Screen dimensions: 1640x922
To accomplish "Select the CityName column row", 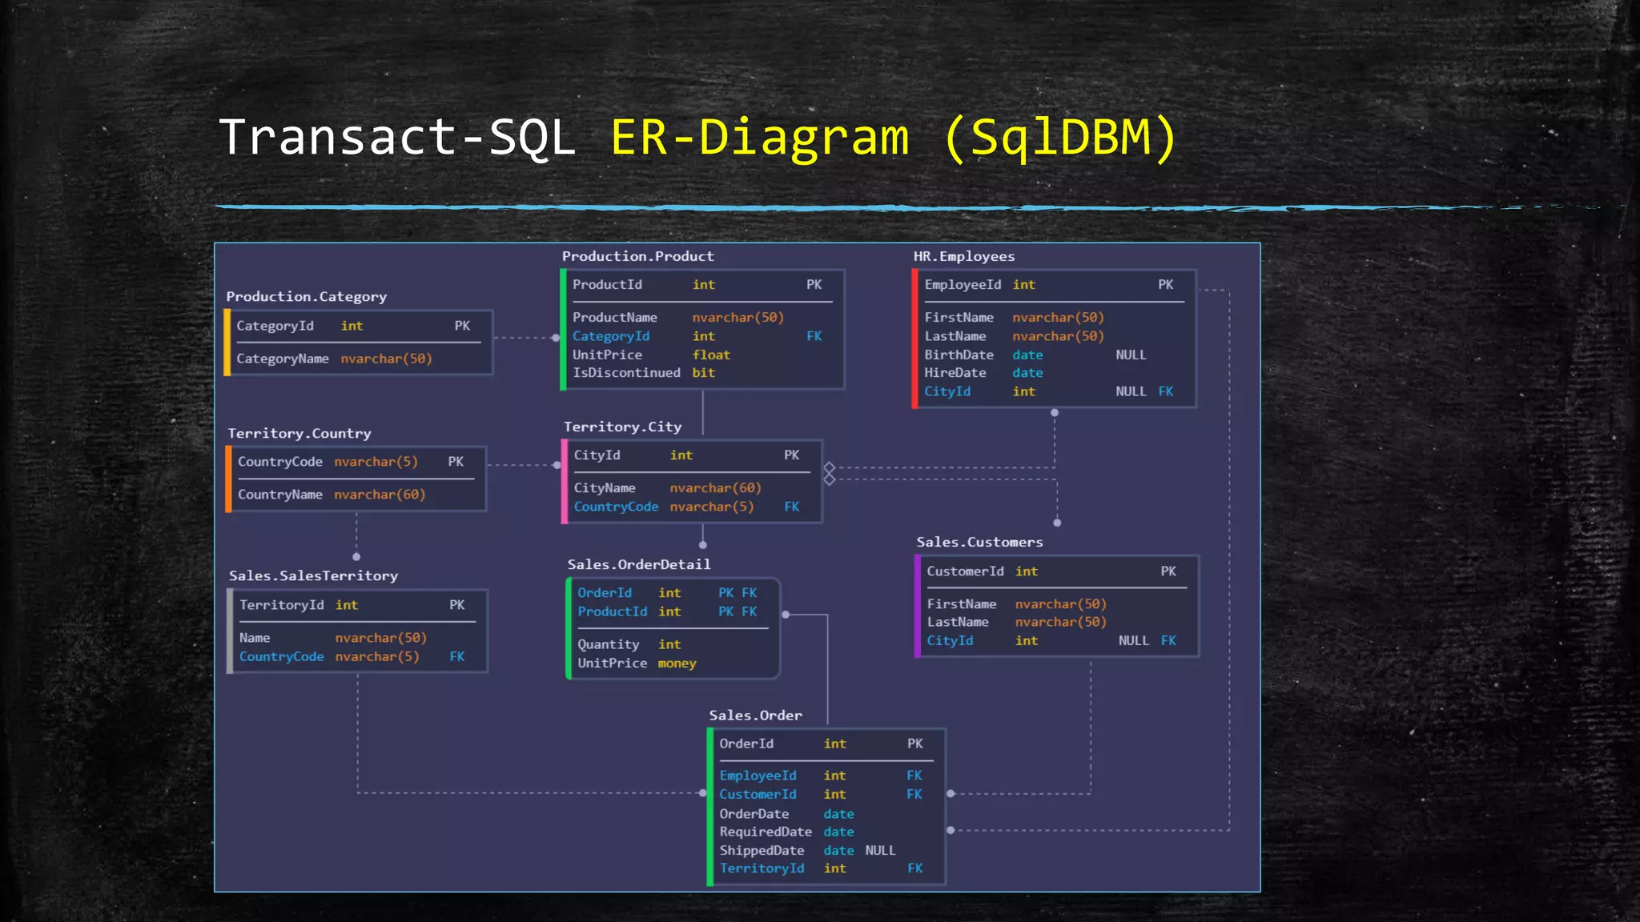I will coord(691,487).
